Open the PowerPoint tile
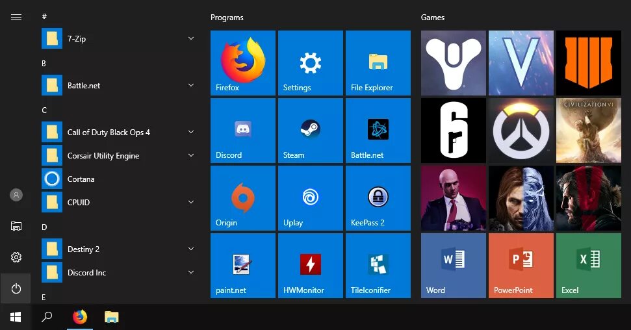The image size is (631, 330). [521, 266]
